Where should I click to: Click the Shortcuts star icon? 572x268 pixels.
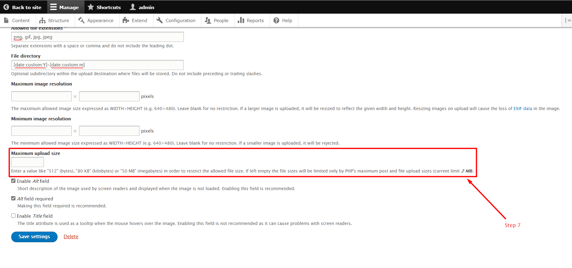click(x=91, y=7)
